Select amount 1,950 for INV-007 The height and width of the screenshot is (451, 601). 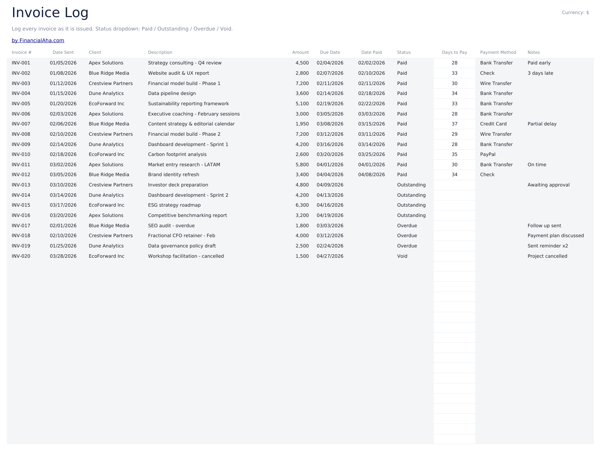coord(302,124)
